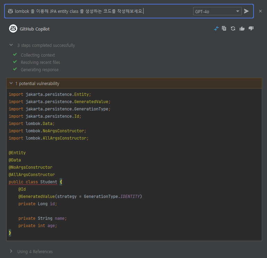
Task: Click the public class Student line
Action: click(x=35, y=182)
